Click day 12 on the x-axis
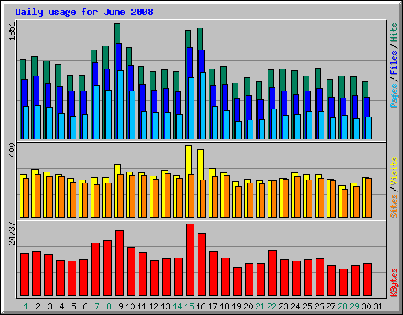Image resolution: width=403 pixels, height=315 pixels. click(153, 306)
